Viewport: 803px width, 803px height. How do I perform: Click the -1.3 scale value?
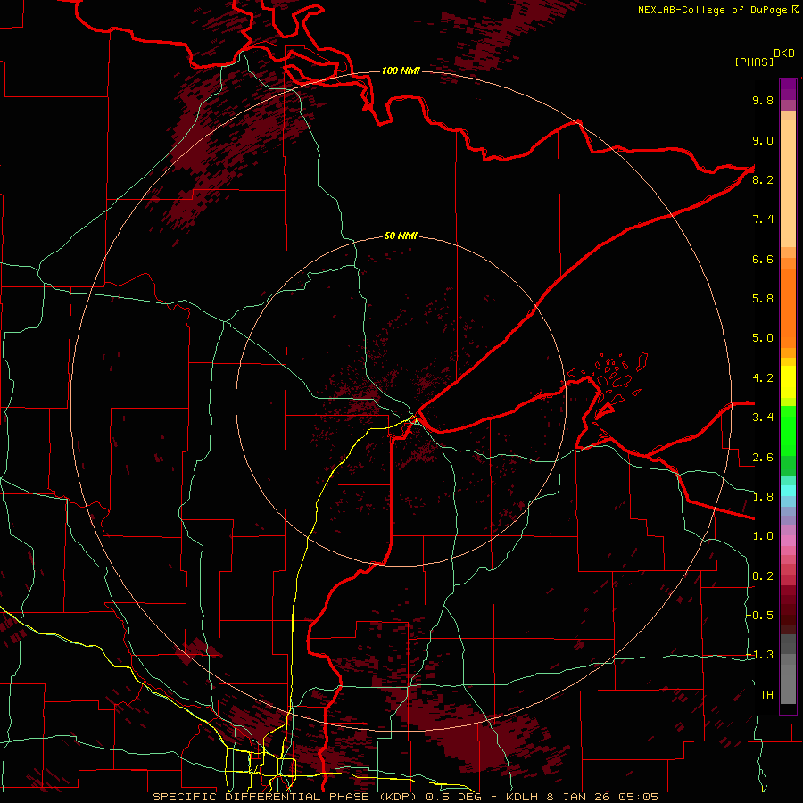point(760,656)
